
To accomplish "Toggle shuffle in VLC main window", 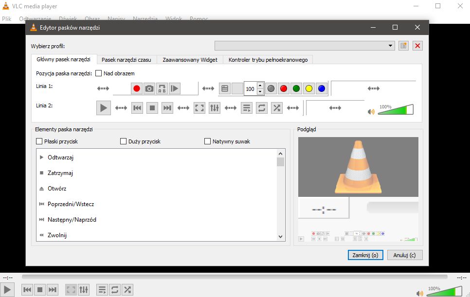I will point(127,290).
